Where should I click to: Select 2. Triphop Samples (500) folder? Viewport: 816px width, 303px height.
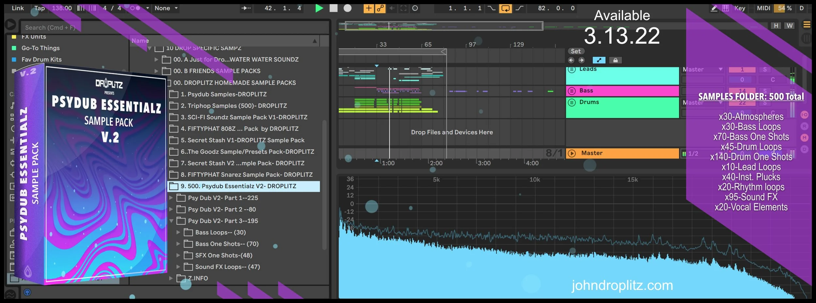click(234, 106)
